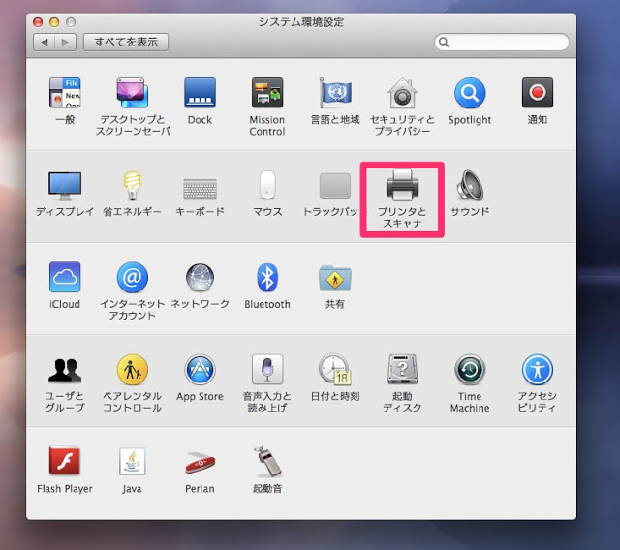Image resolution: width=620 pixels, height=550 pixels.
Task: Go back with the left arrow button
Action: click(x=45, y=42)
